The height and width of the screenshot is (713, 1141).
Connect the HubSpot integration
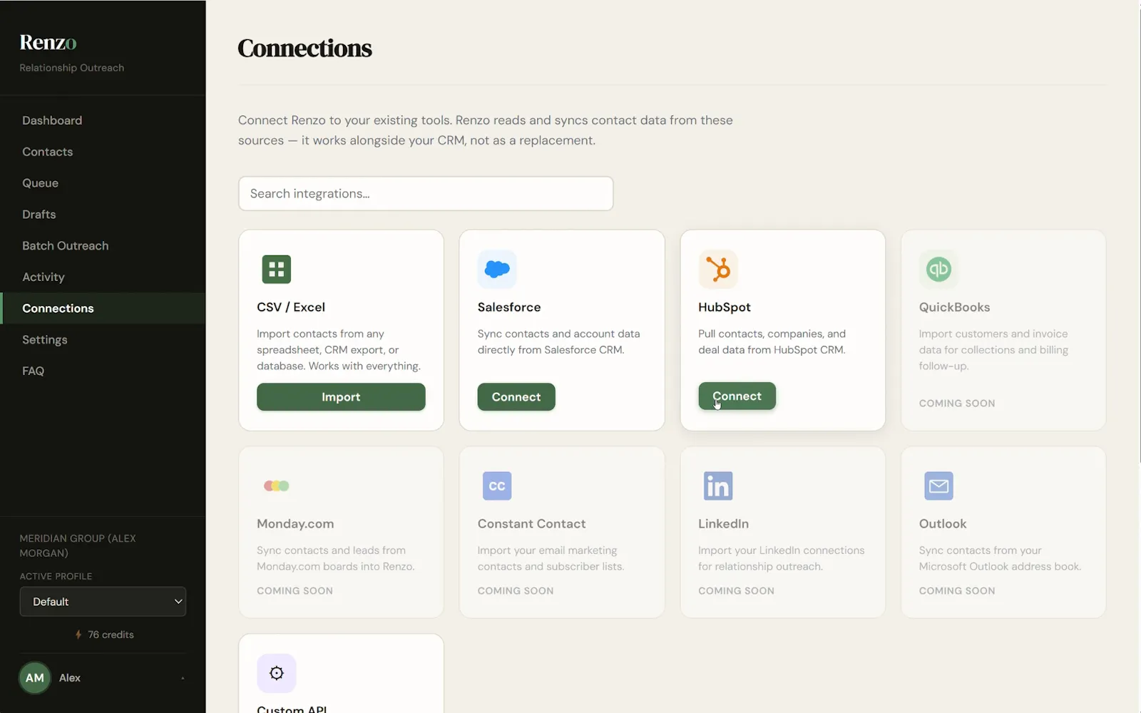[737, 396]
